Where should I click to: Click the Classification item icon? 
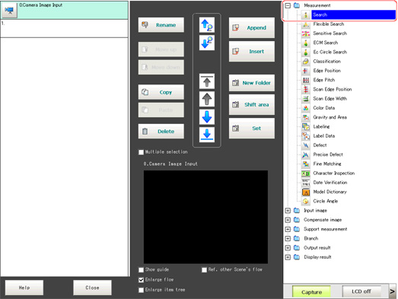306,62
